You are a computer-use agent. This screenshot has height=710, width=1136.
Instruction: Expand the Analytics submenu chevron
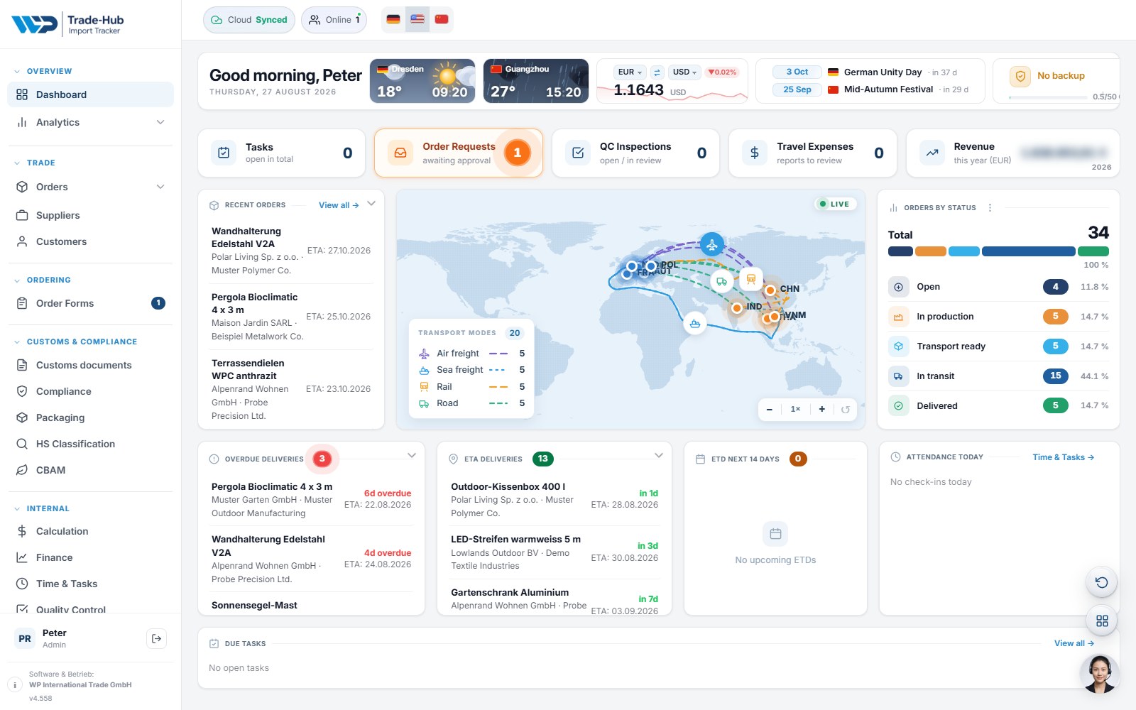click(x=160, y=122)
